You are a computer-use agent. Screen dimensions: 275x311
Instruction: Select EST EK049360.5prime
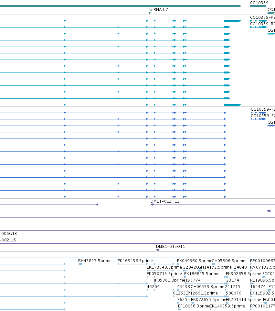195,261
